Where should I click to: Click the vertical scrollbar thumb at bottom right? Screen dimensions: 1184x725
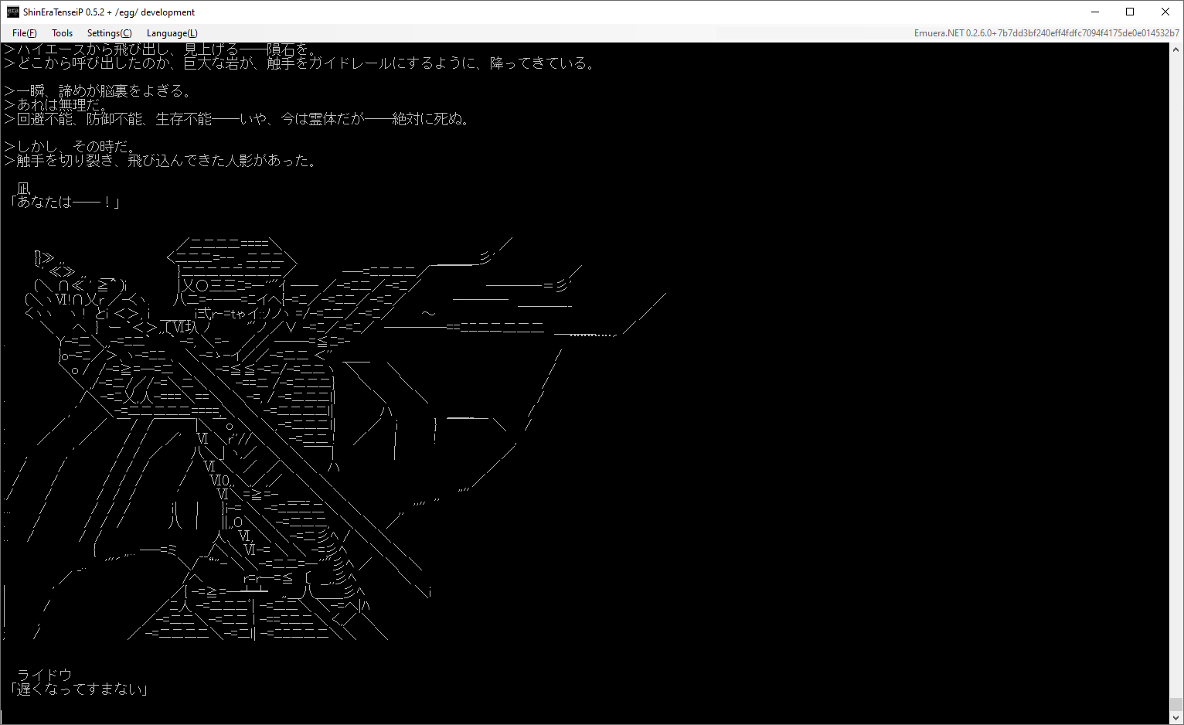1175,704
